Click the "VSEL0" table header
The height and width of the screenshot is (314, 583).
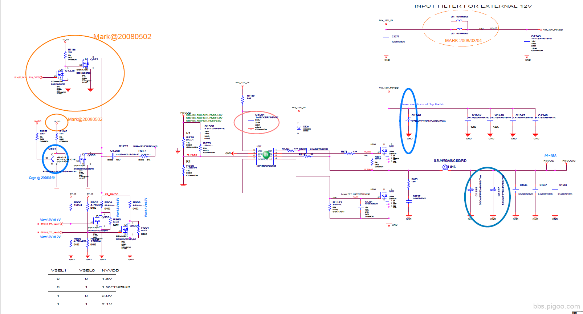click(x=87, y=270)
